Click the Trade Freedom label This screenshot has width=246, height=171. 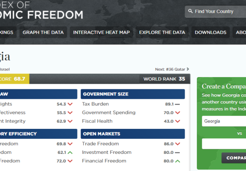point(100,144)
